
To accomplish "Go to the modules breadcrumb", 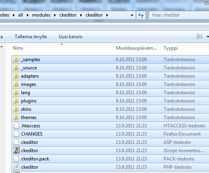I will tap(41, 15).
